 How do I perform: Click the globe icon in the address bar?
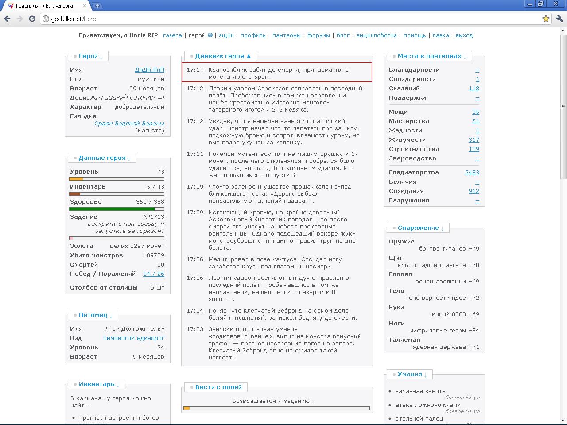46,19
